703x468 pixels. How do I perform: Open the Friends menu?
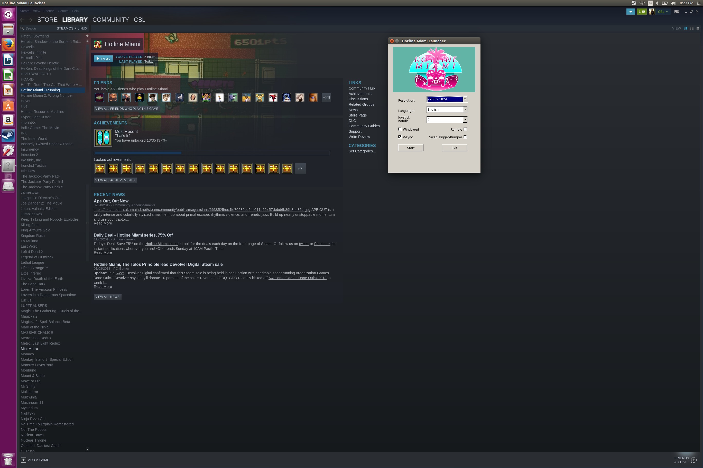49,11
